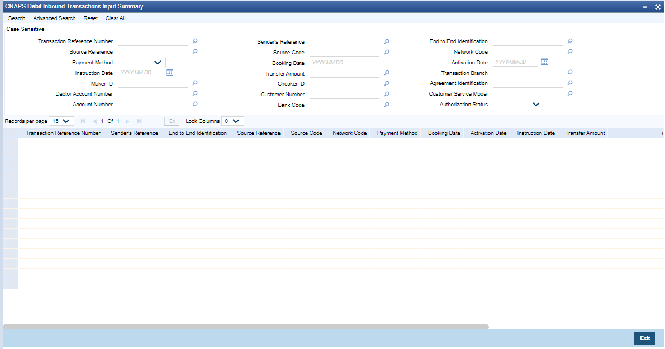Click the Source Code column header
Screen dimensions: 665x349
click(x=306, y=133)
